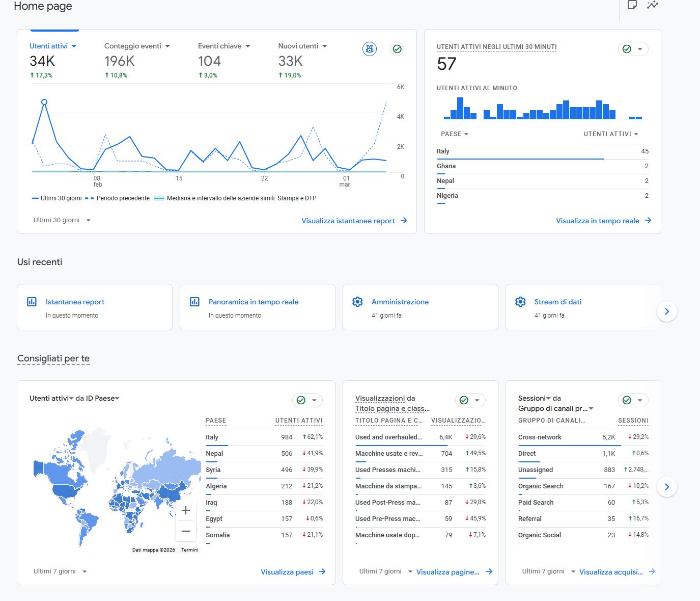This screenshot has width=700, height=601.
Task: Select the Conteggio eventi metric tab
Action: pos(133,46)
